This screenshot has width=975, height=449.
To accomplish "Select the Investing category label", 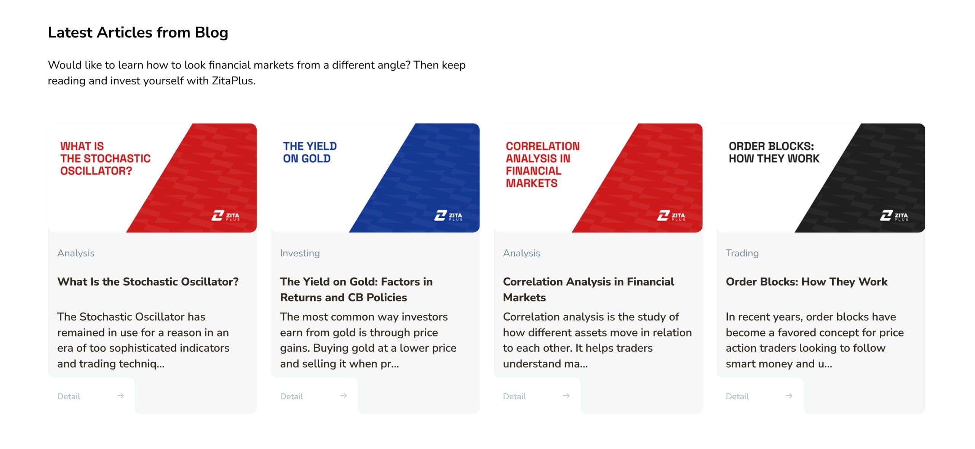I will tap(300, 253).
